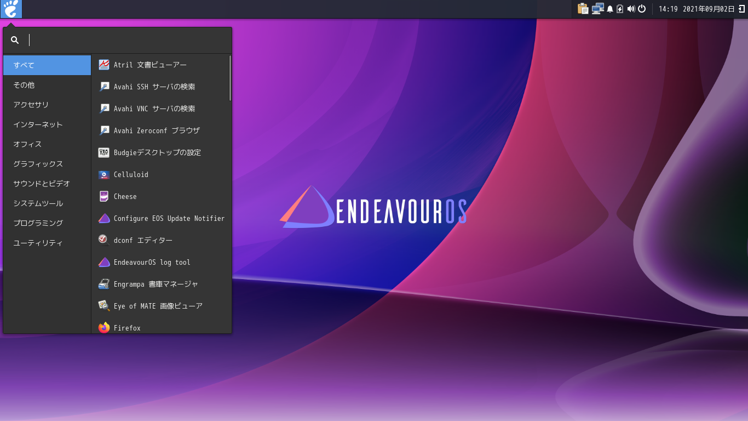
Task: Click the Eye of MATE icon
Action: tap(104, 306)
